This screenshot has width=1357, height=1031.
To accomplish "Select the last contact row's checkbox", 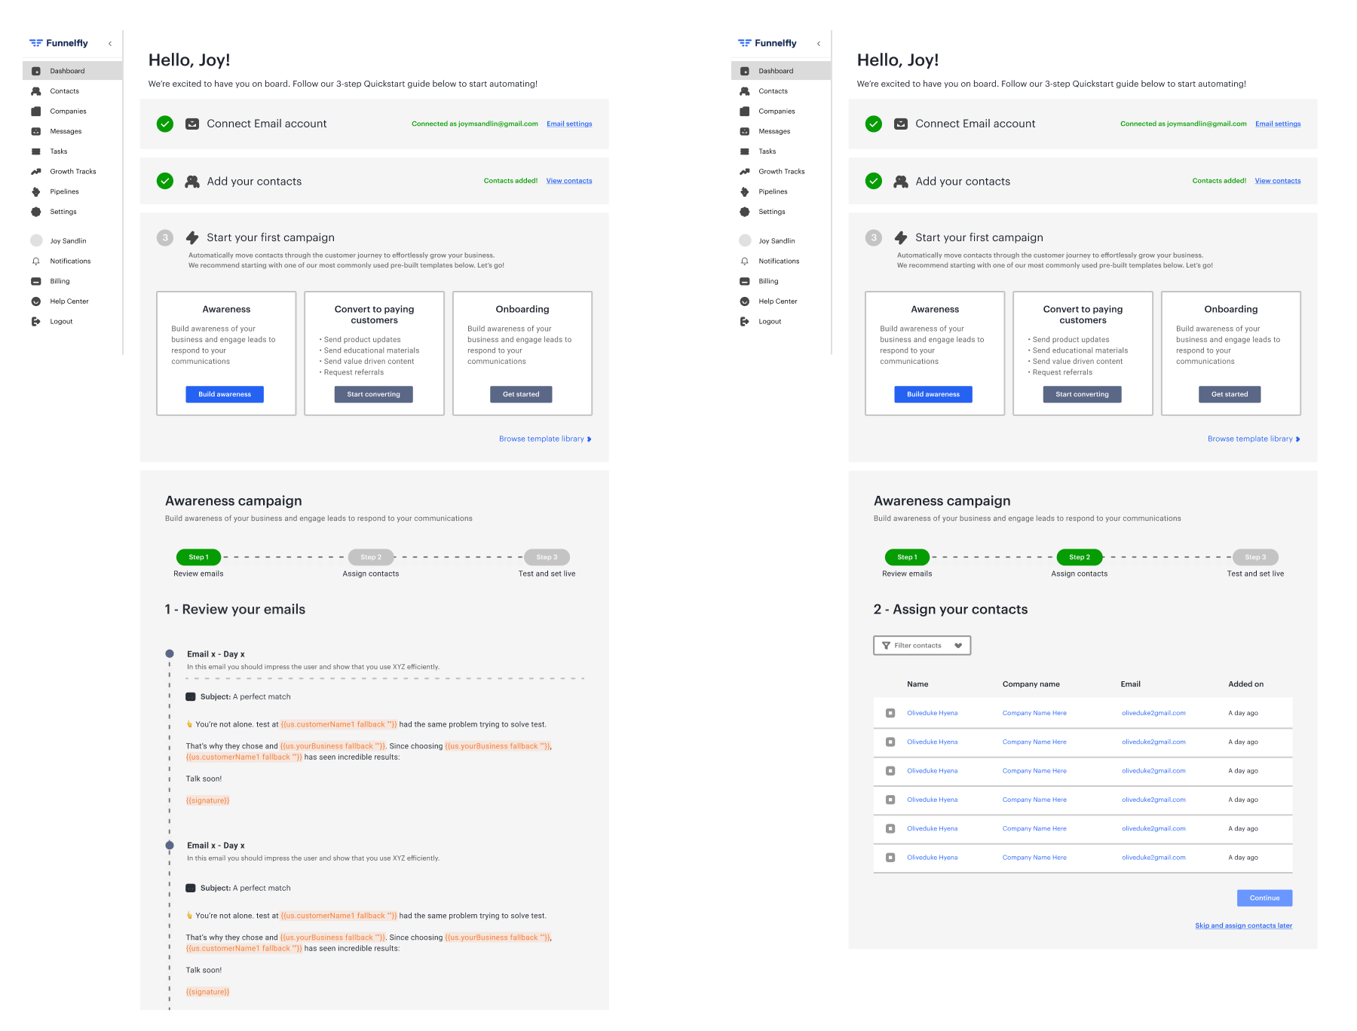I will [890, 858].
